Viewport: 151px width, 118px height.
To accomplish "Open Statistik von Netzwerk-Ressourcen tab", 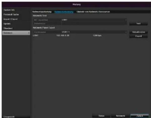I will coord(93,12).
